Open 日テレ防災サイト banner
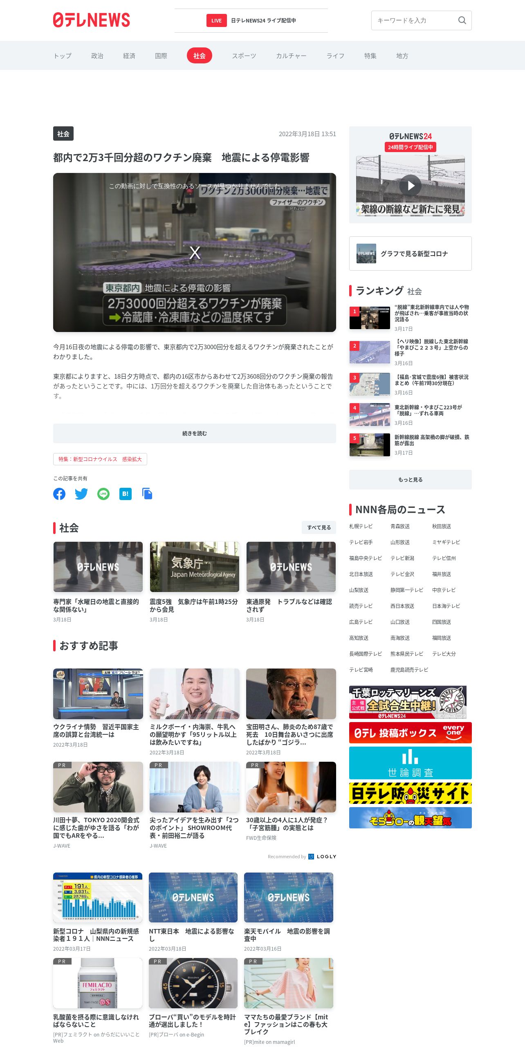Viewport: 525px width, 1050px height. (x=410, y=793)
